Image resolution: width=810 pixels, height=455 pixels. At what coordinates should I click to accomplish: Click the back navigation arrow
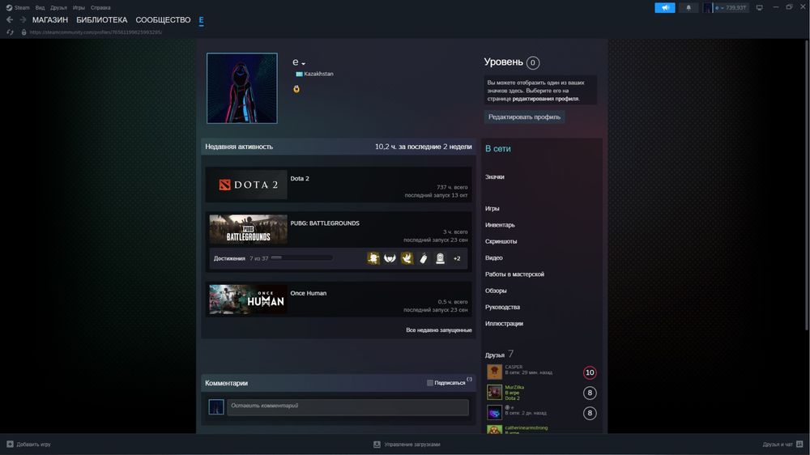9,19
